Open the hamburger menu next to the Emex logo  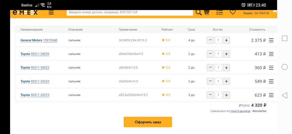51,13
